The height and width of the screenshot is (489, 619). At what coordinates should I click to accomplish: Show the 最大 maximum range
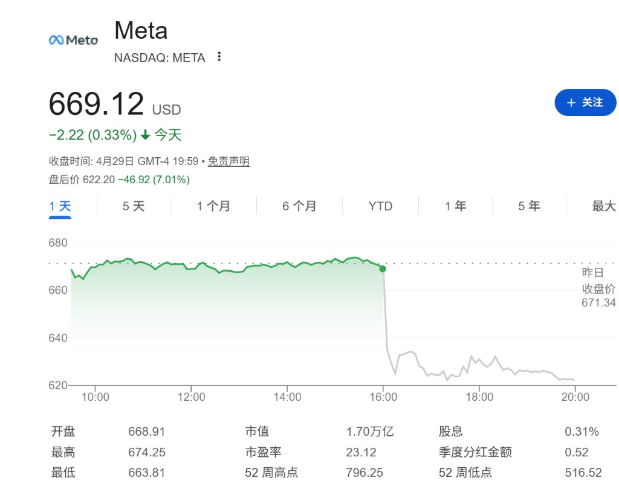tap(603, 206)
